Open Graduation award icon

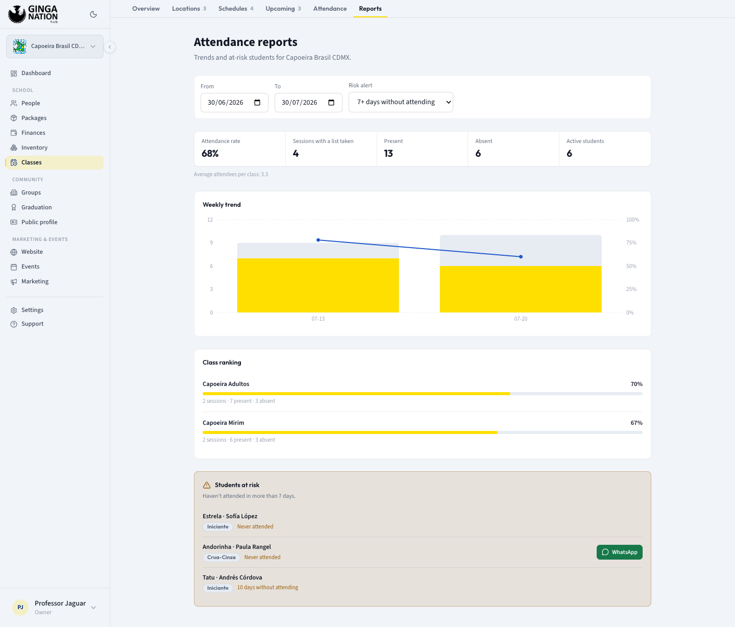click(x=14, y=207)
